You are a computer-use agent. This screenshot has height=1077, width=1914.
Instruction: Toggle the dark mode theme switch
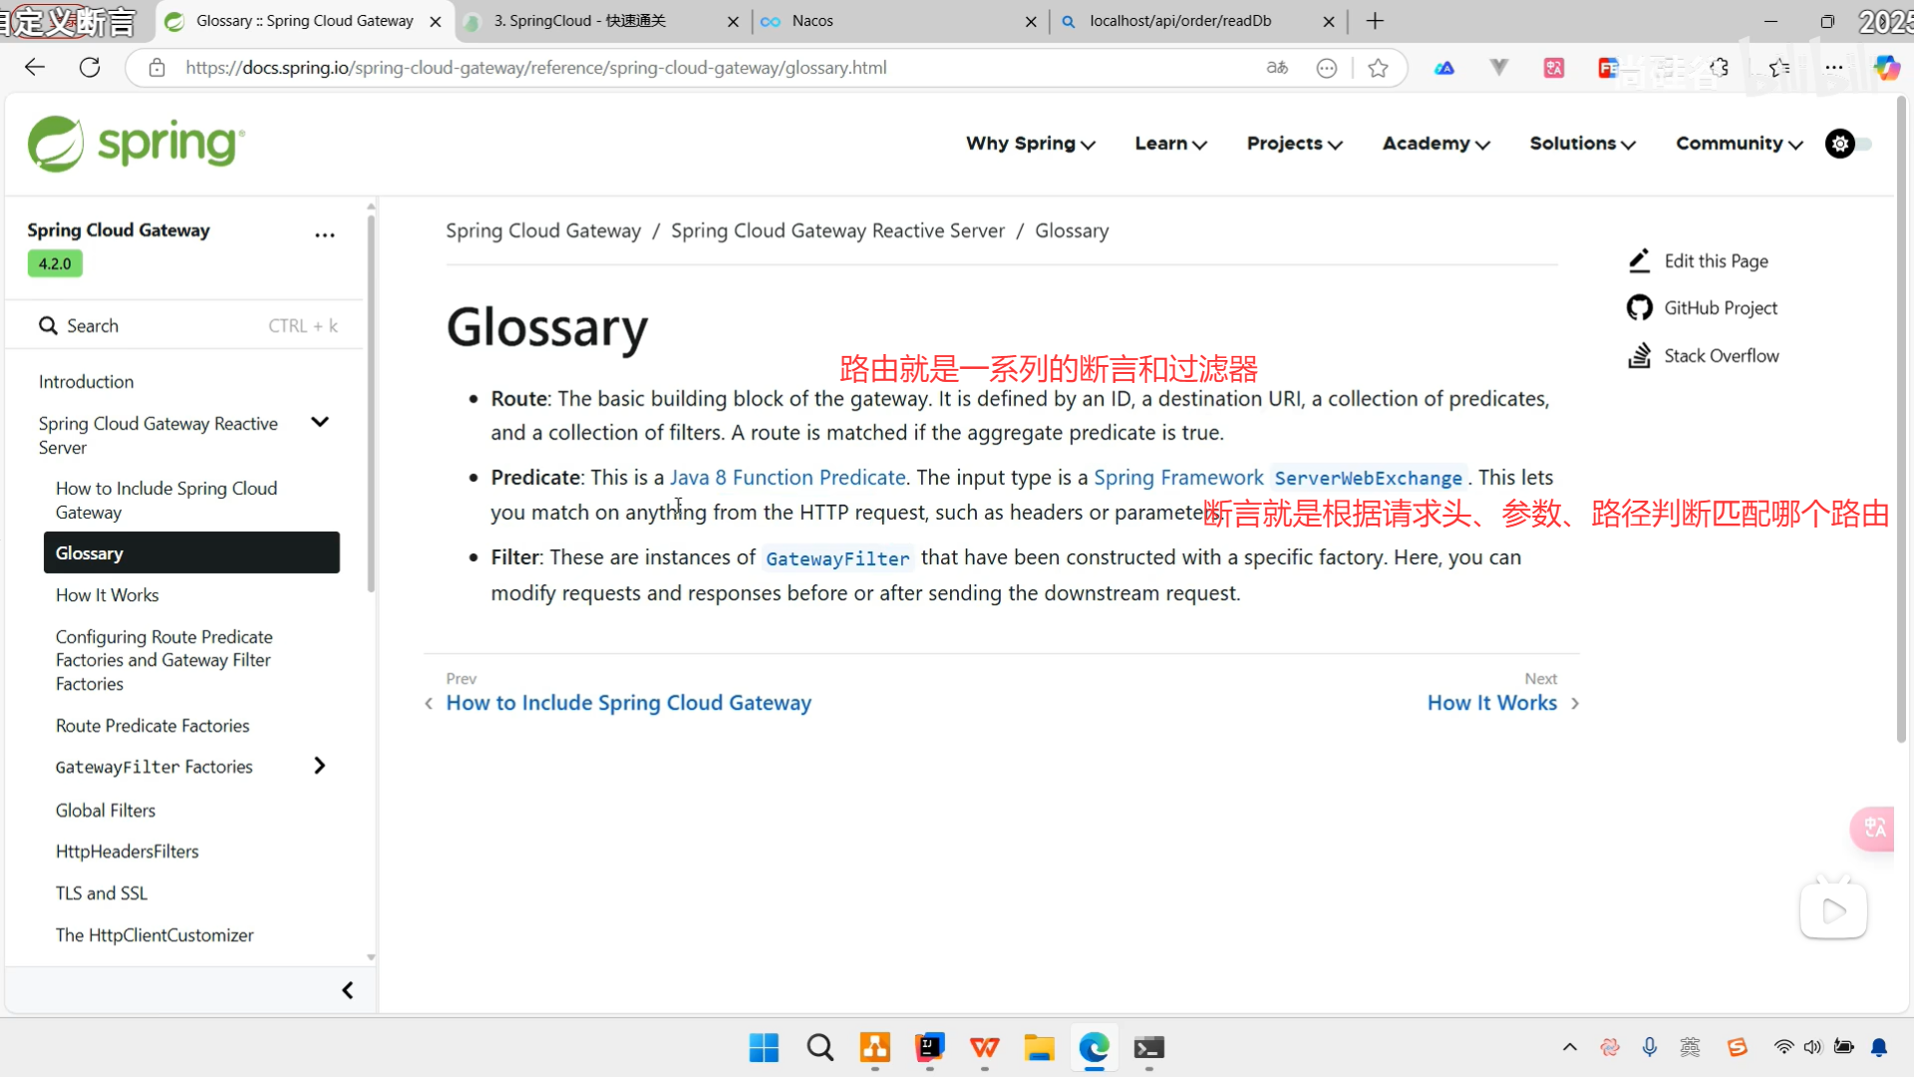click(x=1849, y=144)
